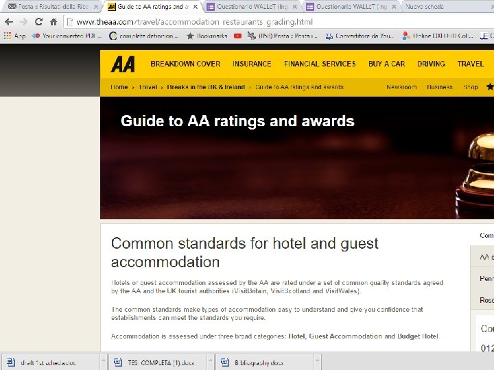
Task: Open the INSURANCE menu
Action: point(252,64)
